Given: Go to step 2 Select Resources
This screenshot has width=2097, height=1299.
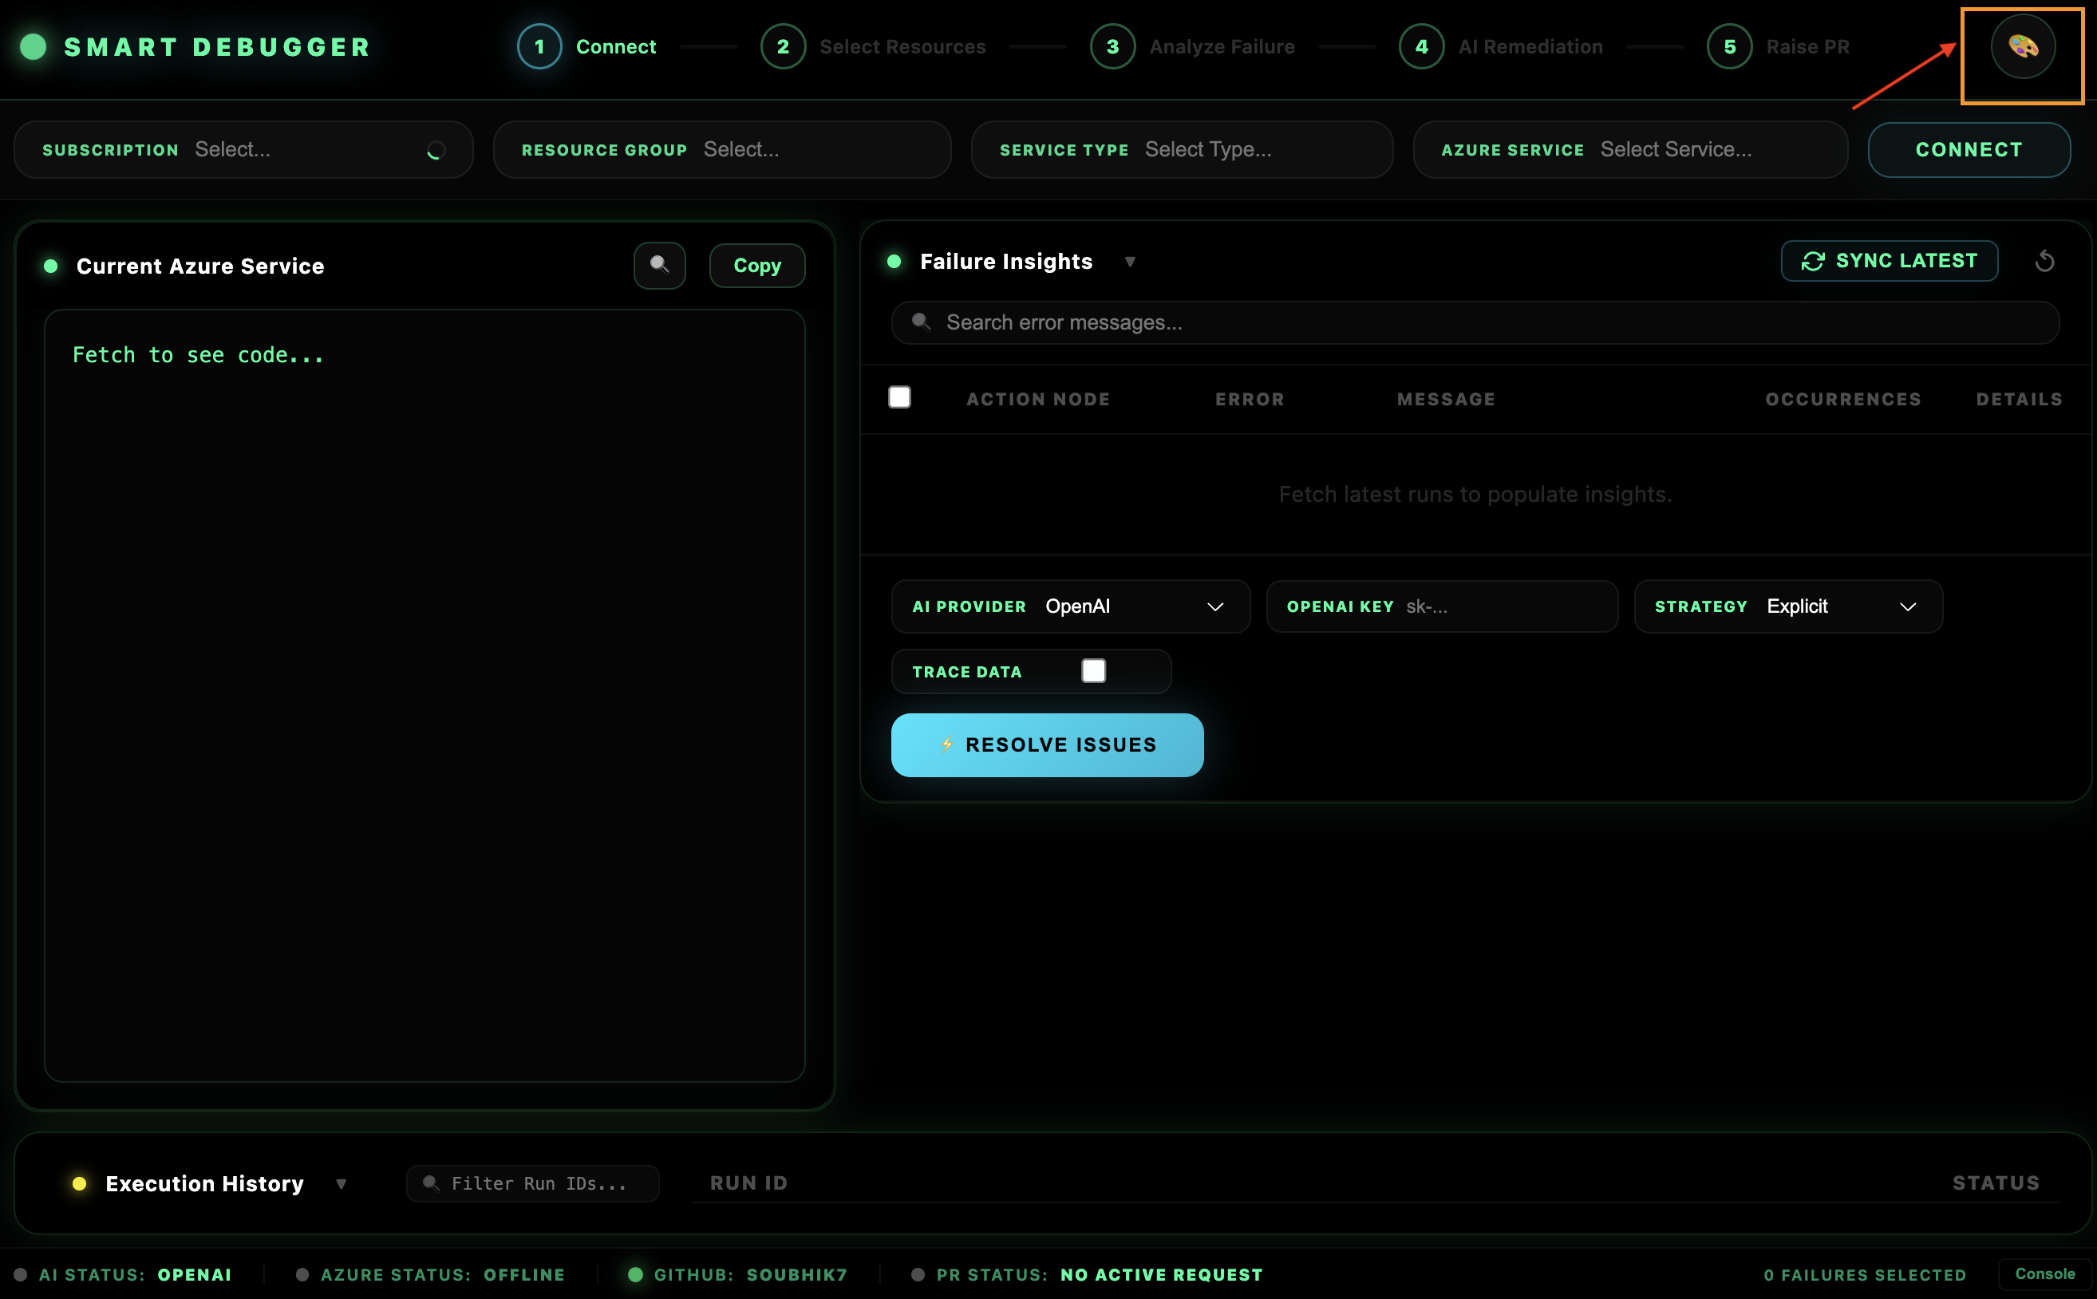Looking at the screenshot, I should pyautogui.click(x=873, y=46).
